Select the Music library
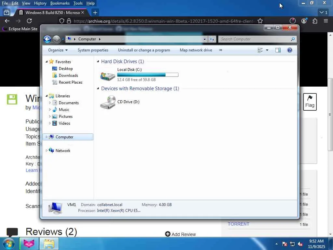This screenshot has height=250, width=333. (x=64, y=110)
